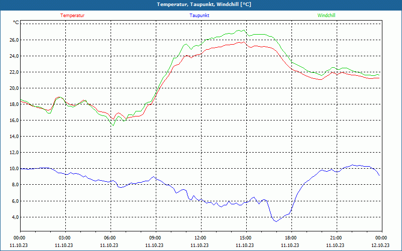This screenshot has width=402, height=251.
Task: Click the 22,0 y-axis value
Action: [14, 72]
